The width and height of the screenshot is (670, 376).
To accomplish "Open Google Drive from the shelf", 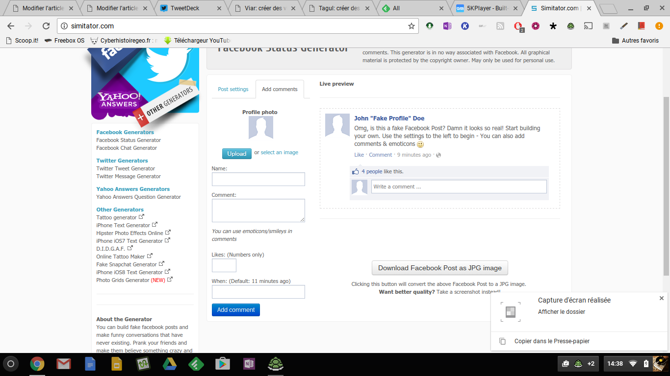I will 170,364.
